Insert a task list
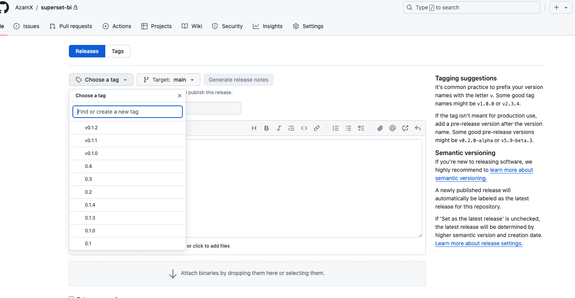Screen dimensions: 575x298 tap(361, 128)
